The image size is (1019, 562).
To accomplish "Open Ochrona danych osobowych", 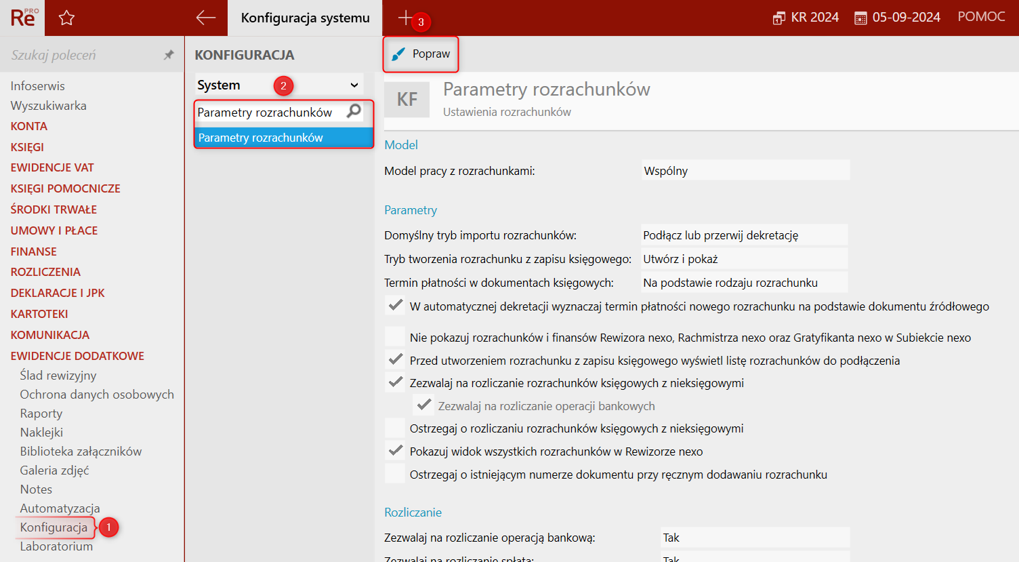I will click(x=97, y=395).
